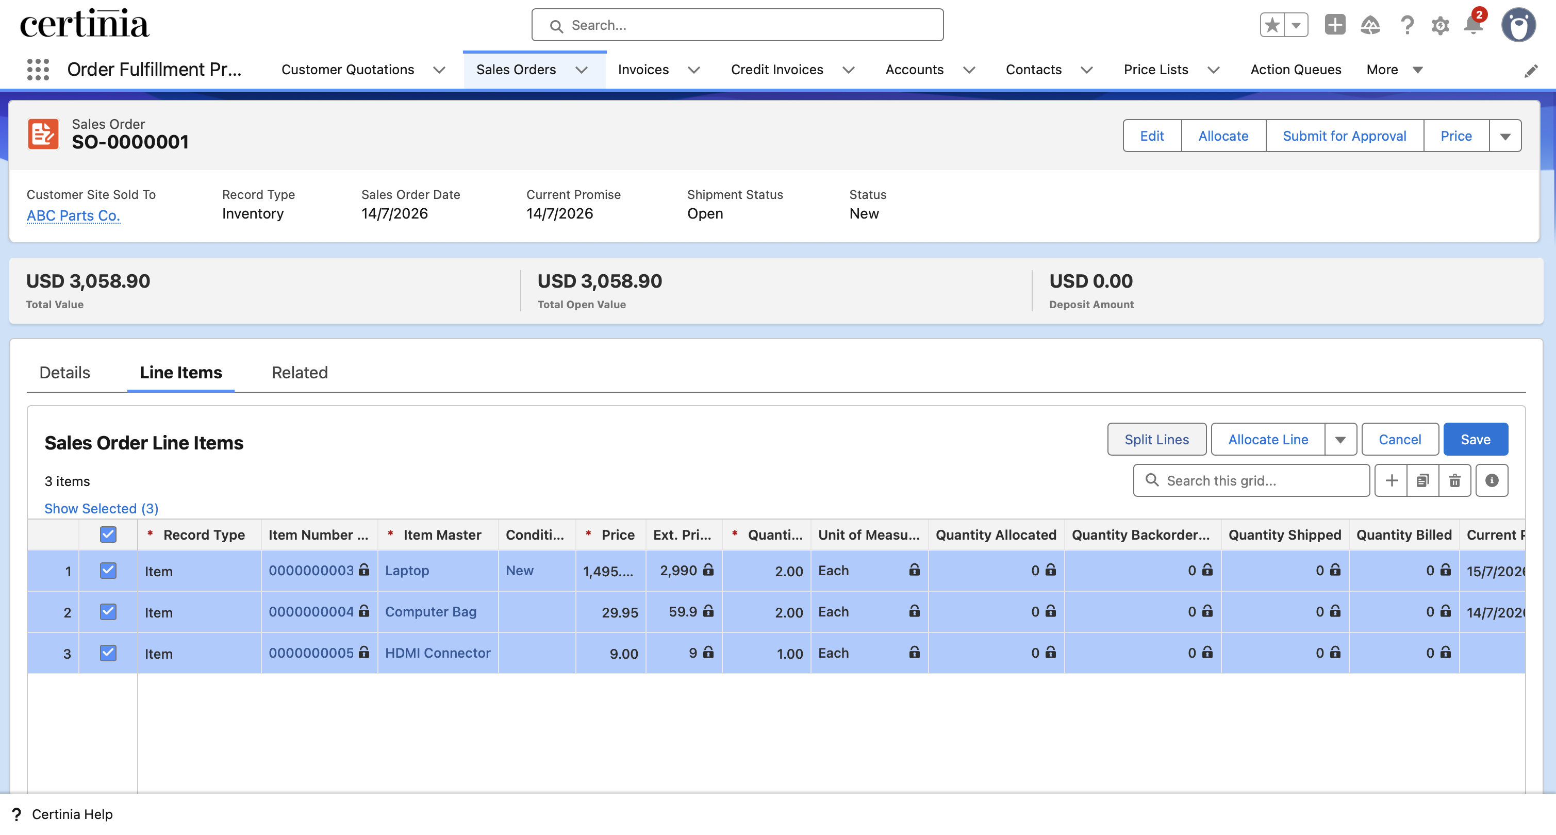1556x835 pixels.
Task: Click the magnifier icon in global search
Action: [556, 26]
